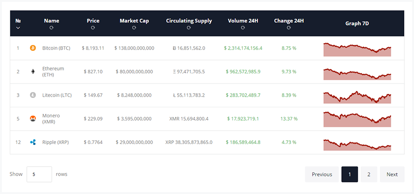This screenshot has width=414, height=194.
Task: Click volume $ 962,572,985.9
Action: [243, 72]
